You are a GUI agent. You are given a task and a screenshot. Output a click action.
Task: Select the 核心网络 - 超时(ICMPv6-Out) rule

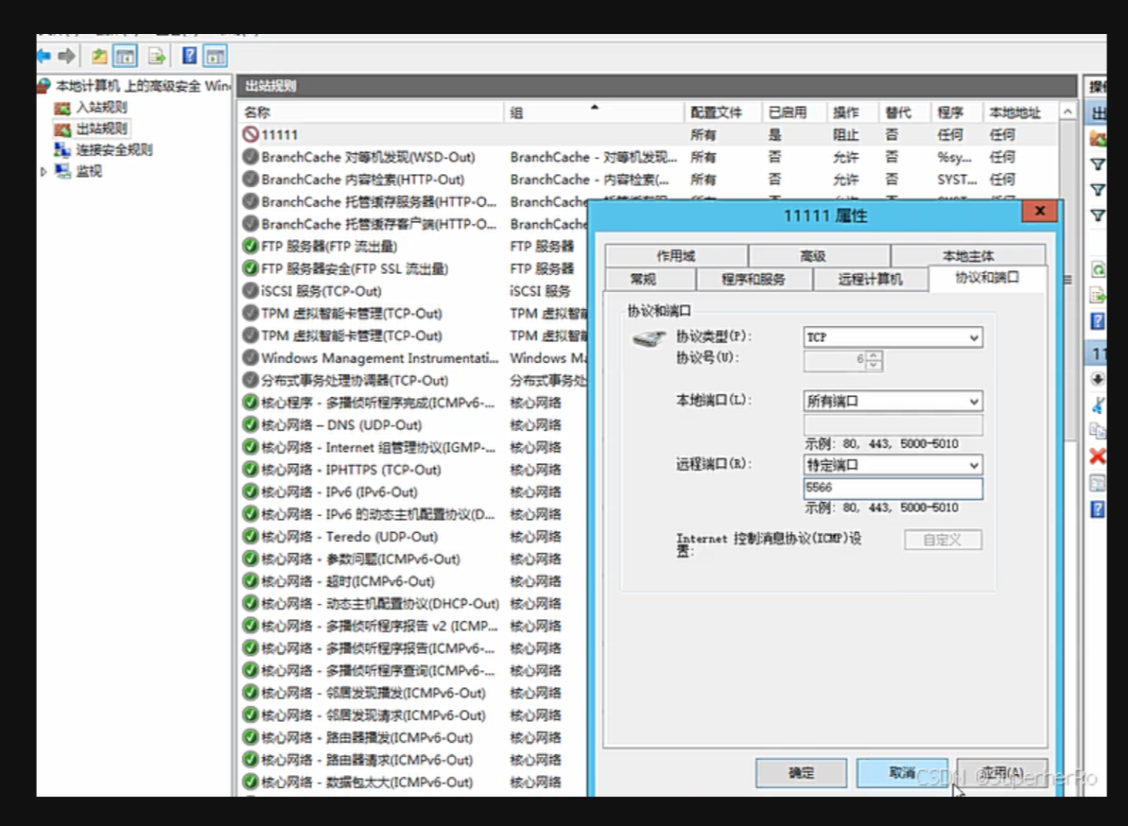[x=347, y=581]
